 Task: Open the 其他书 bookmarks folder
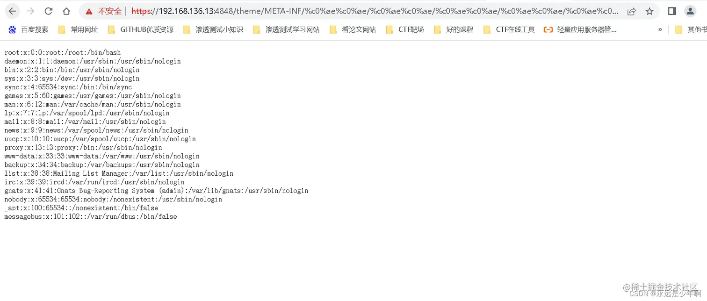point(690,29)
